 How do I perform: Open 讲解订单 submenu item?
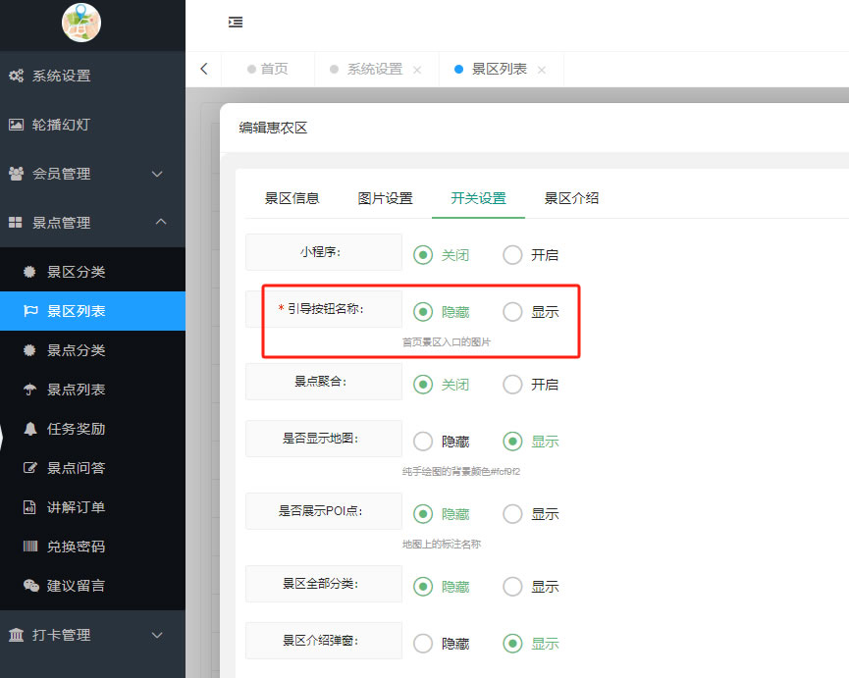tap(92, 507)
